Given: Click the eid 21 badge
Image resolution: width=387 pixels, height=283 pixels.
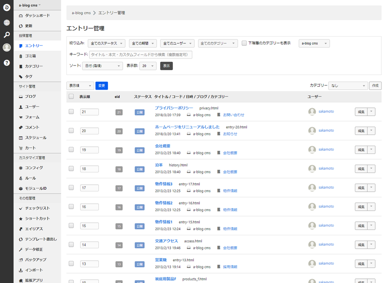Looking at the screenshot, I should click(119, 112).
